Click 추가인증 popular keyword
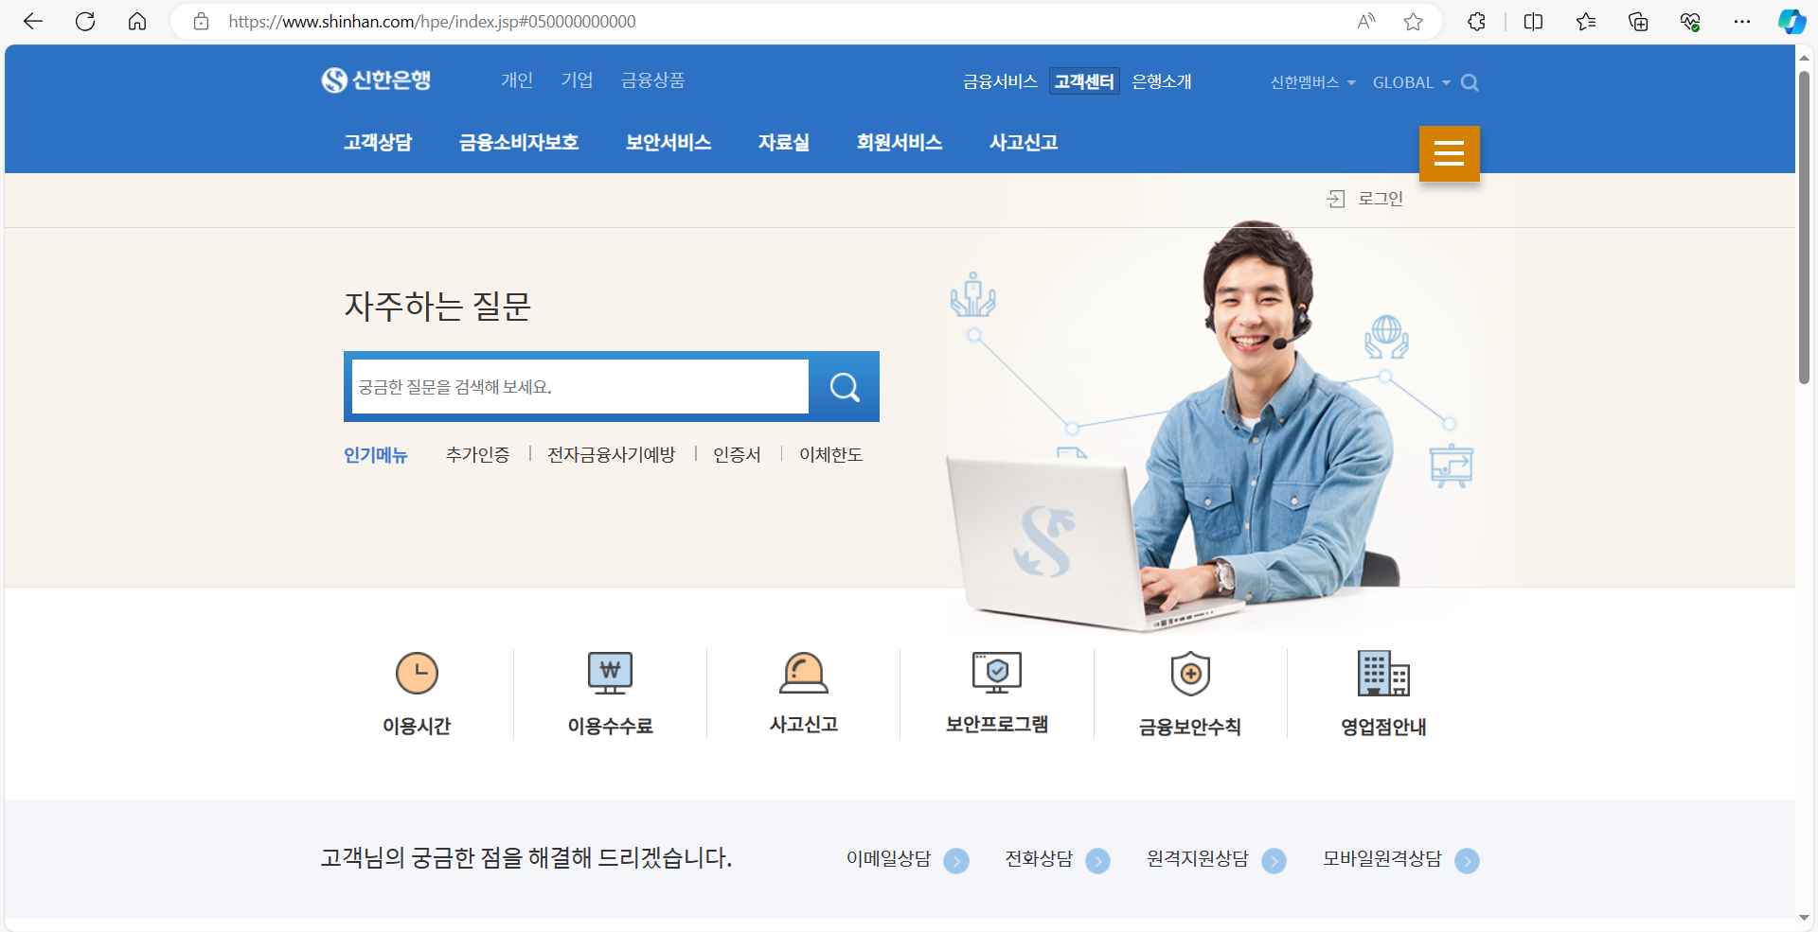Screen dimensions: 1818x932 tap(477, 455)
